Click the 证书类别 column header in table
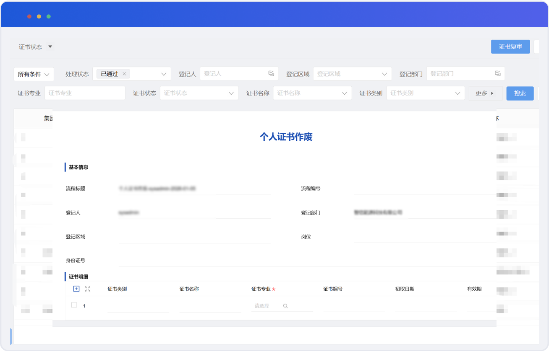 point(117,289)
